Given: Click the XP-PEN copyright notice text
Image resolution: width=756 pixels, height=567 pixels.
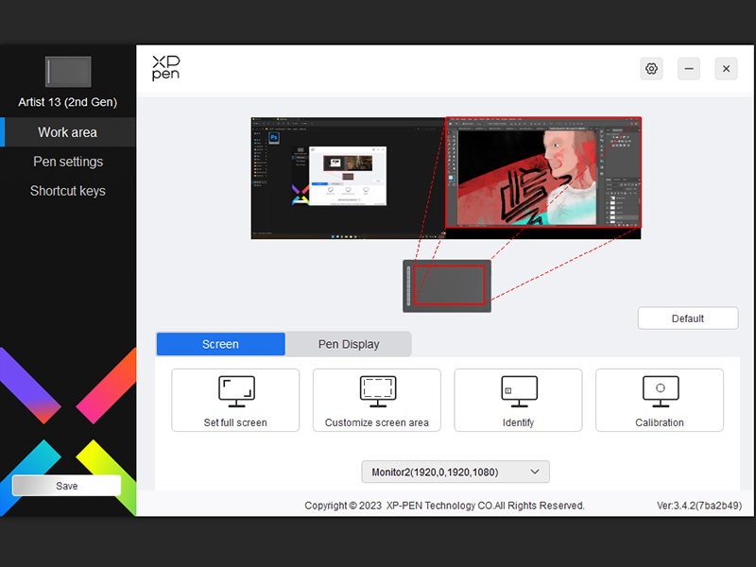Looking at the screenshot, I should (x=444, y=506).
